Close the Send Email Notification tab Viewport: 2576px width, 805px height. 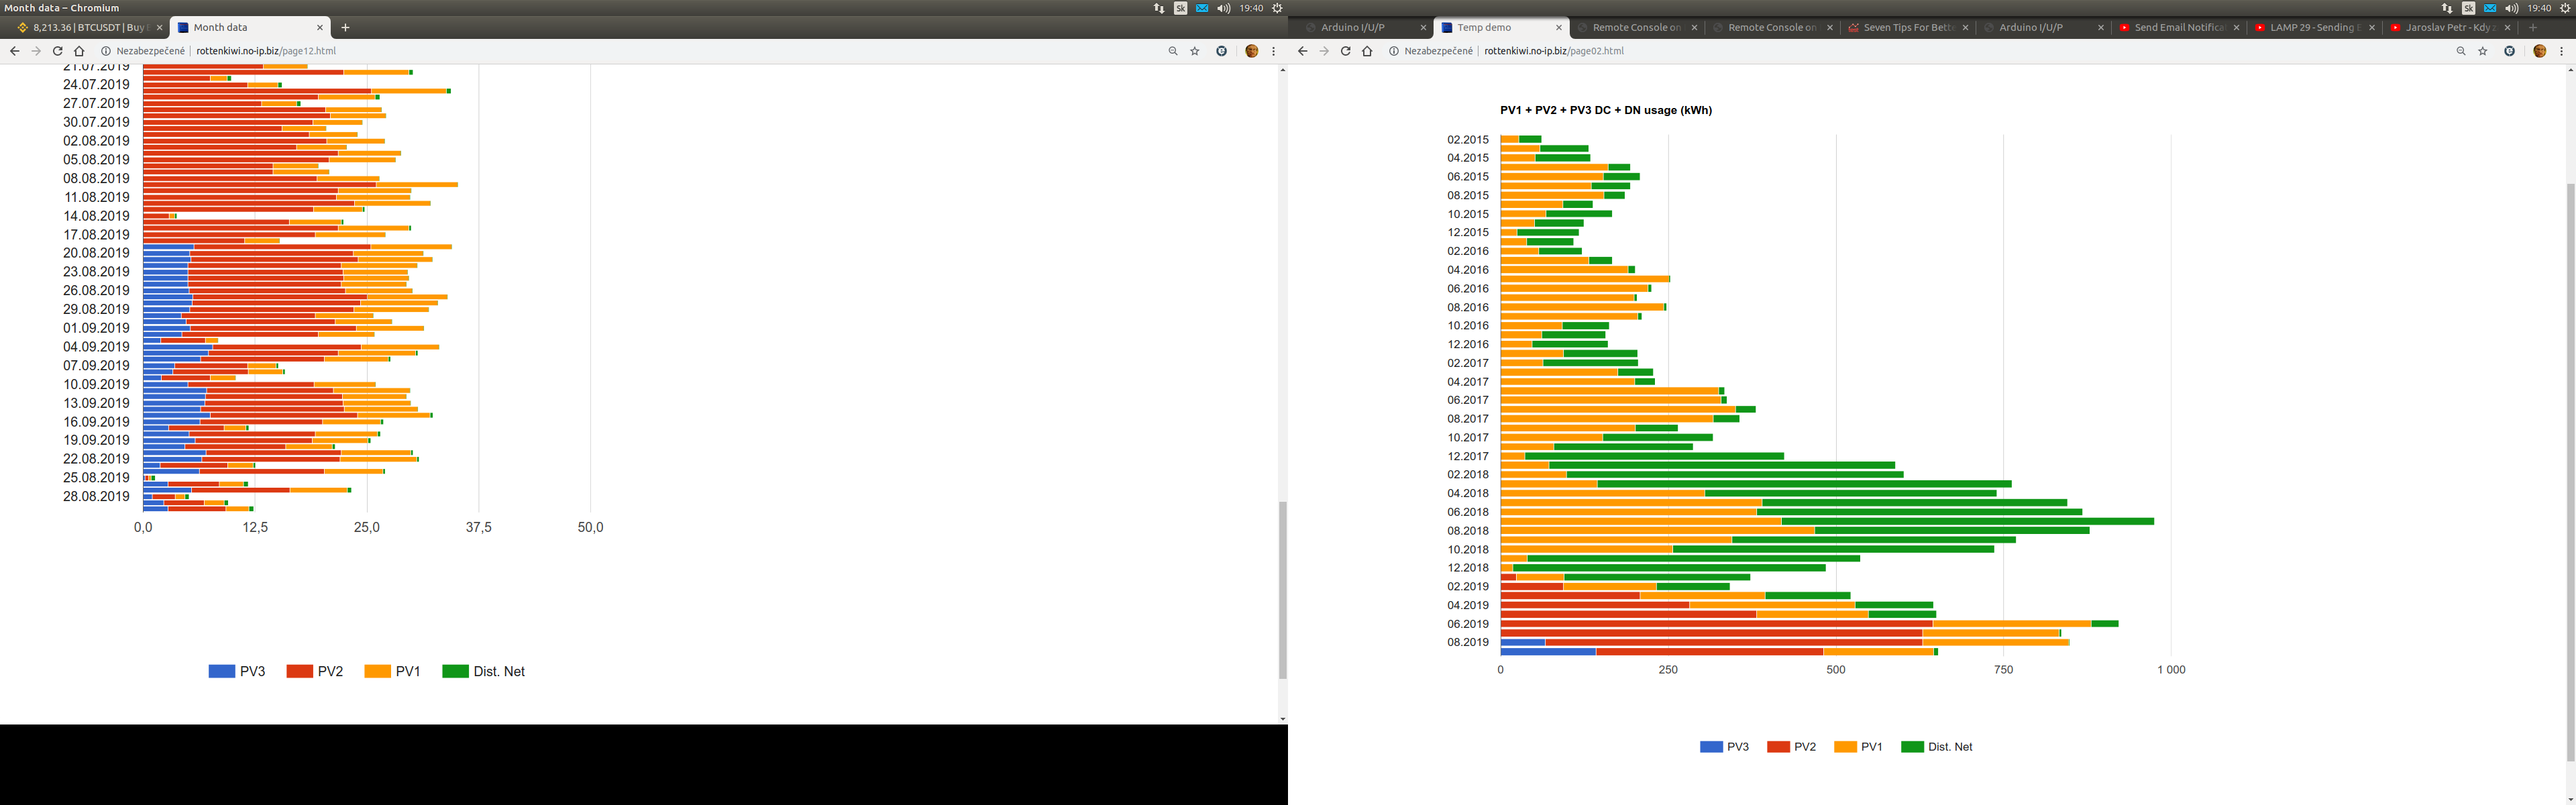[2237, 28]
